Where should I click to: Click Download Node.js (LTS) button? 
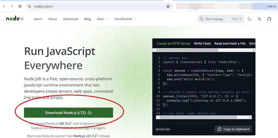coord(68,113)
